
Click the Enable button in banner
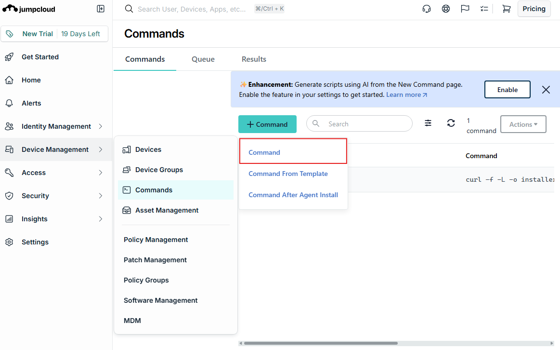click(507, 89)
